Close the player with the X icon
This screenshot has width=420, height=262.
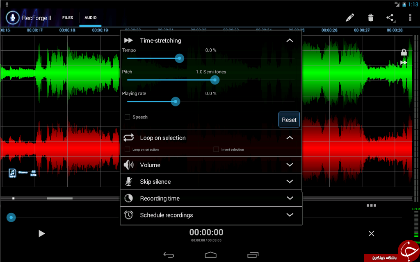(371, 234)
